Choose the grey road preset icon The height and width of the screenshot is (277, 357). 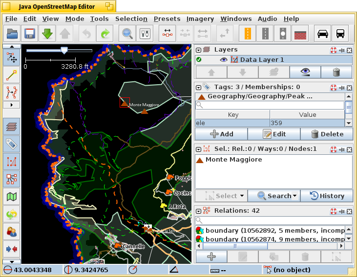click(x=265, y=34)
